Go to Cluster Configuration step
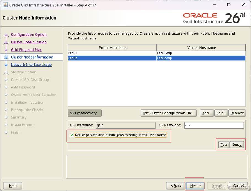Screen dimensions: 251x191 click(29, 42)
